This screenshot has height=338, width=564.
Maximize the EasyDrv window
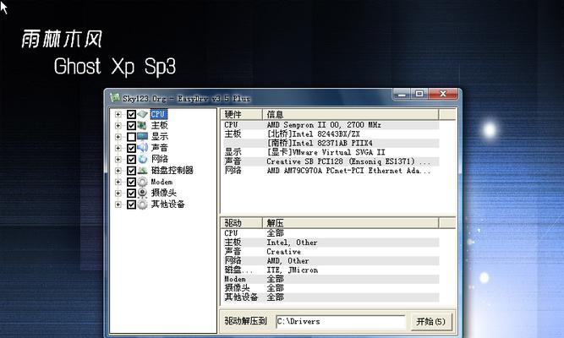pos(419,94)
